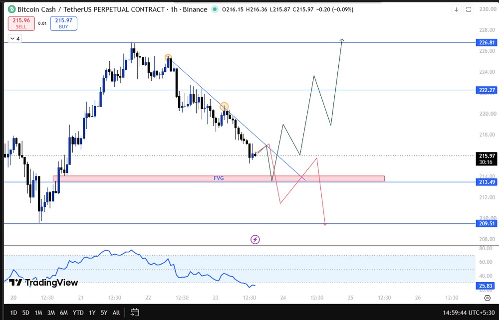Open the go-to-date calendar icon

[135, 313]
